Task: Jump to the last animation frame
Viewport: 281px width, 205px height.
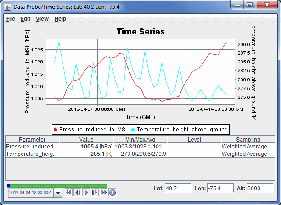Action: (103, 193)
